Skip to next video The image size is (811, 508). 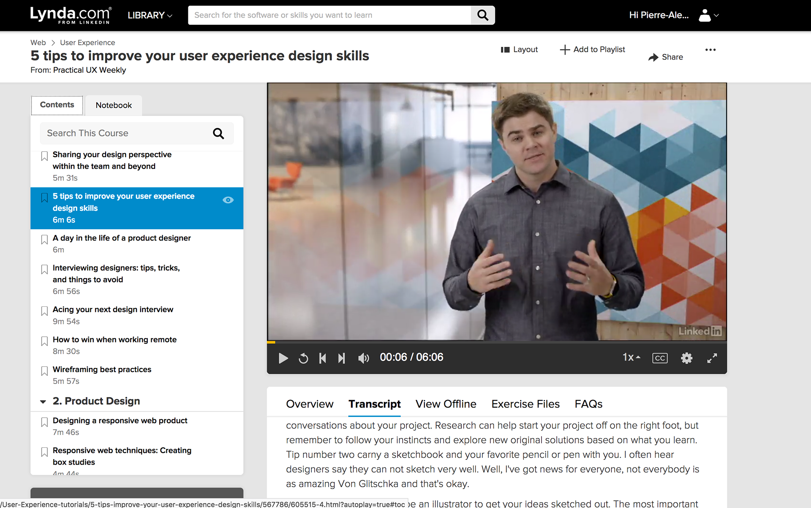342,358
